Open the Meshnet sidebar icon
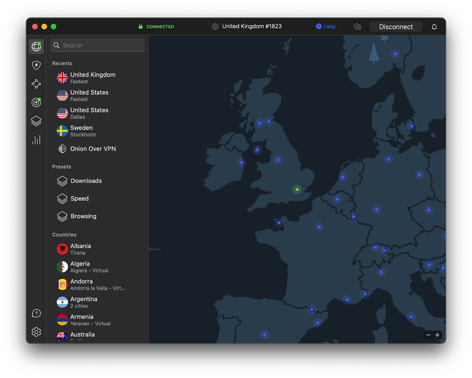 click(x=36, y=84)
